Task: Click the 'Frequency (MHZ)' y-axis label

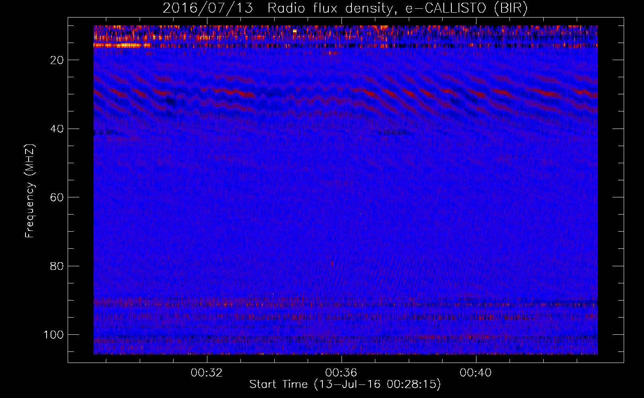Action: pyautogui.click(x=30, y=191)
